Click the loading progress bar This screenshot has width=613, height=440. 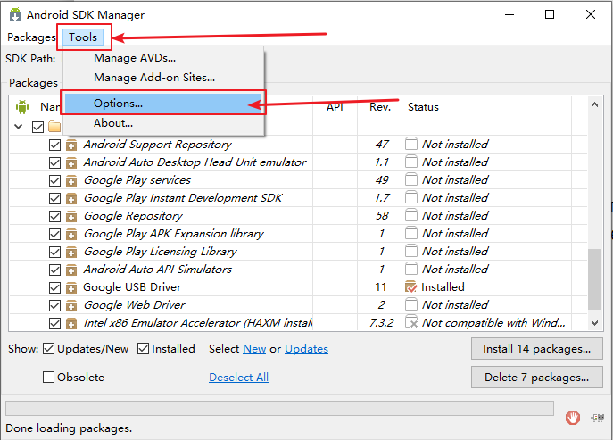coord(279,408)
